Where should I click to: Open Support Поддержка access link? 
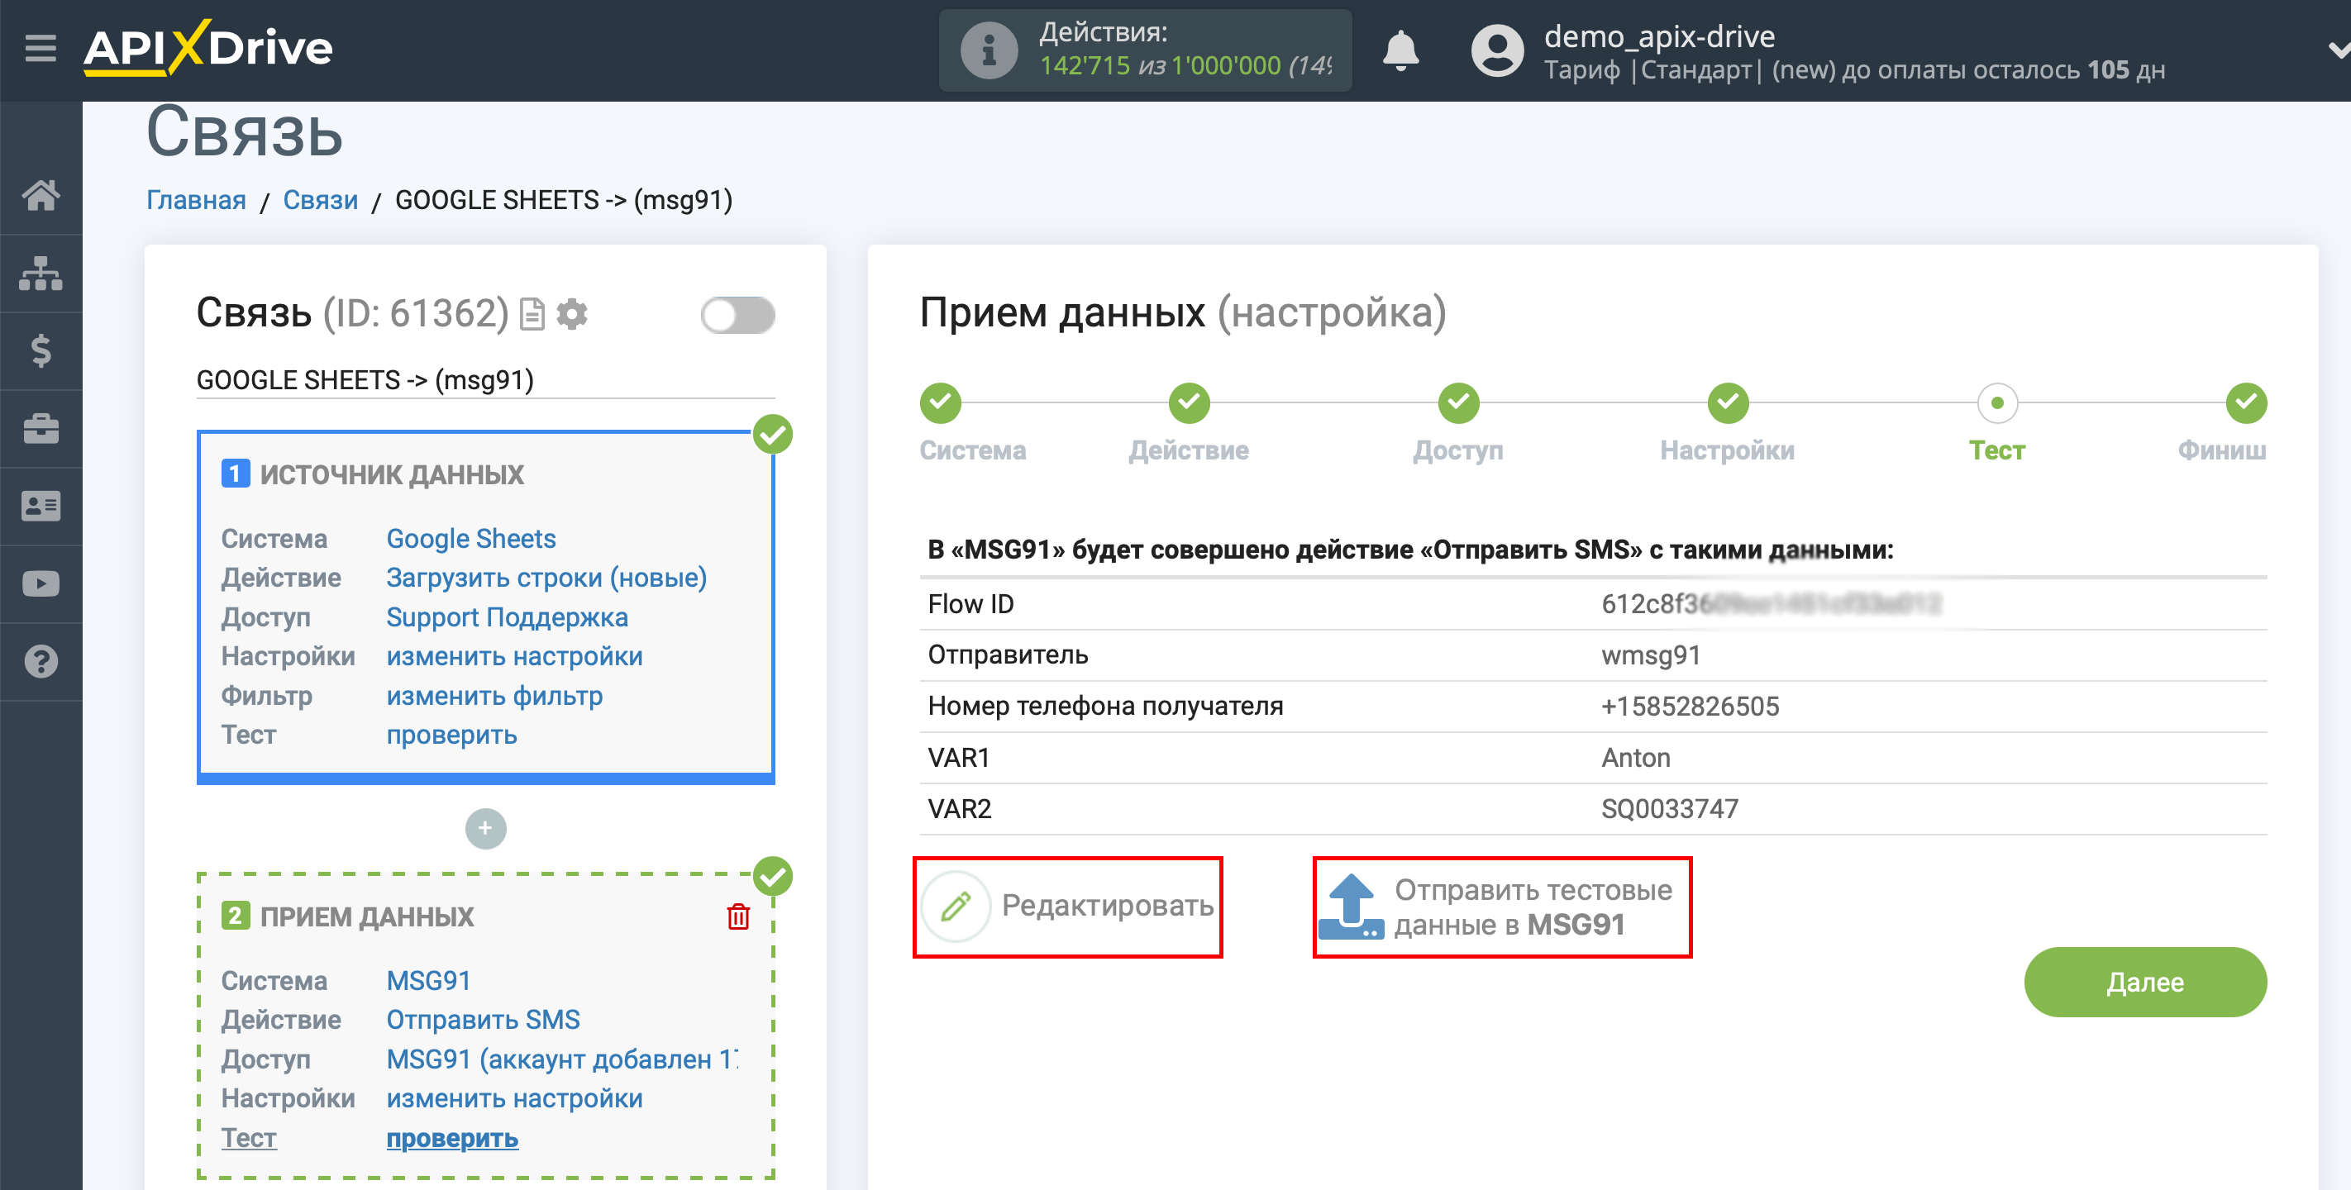[508, 617]
